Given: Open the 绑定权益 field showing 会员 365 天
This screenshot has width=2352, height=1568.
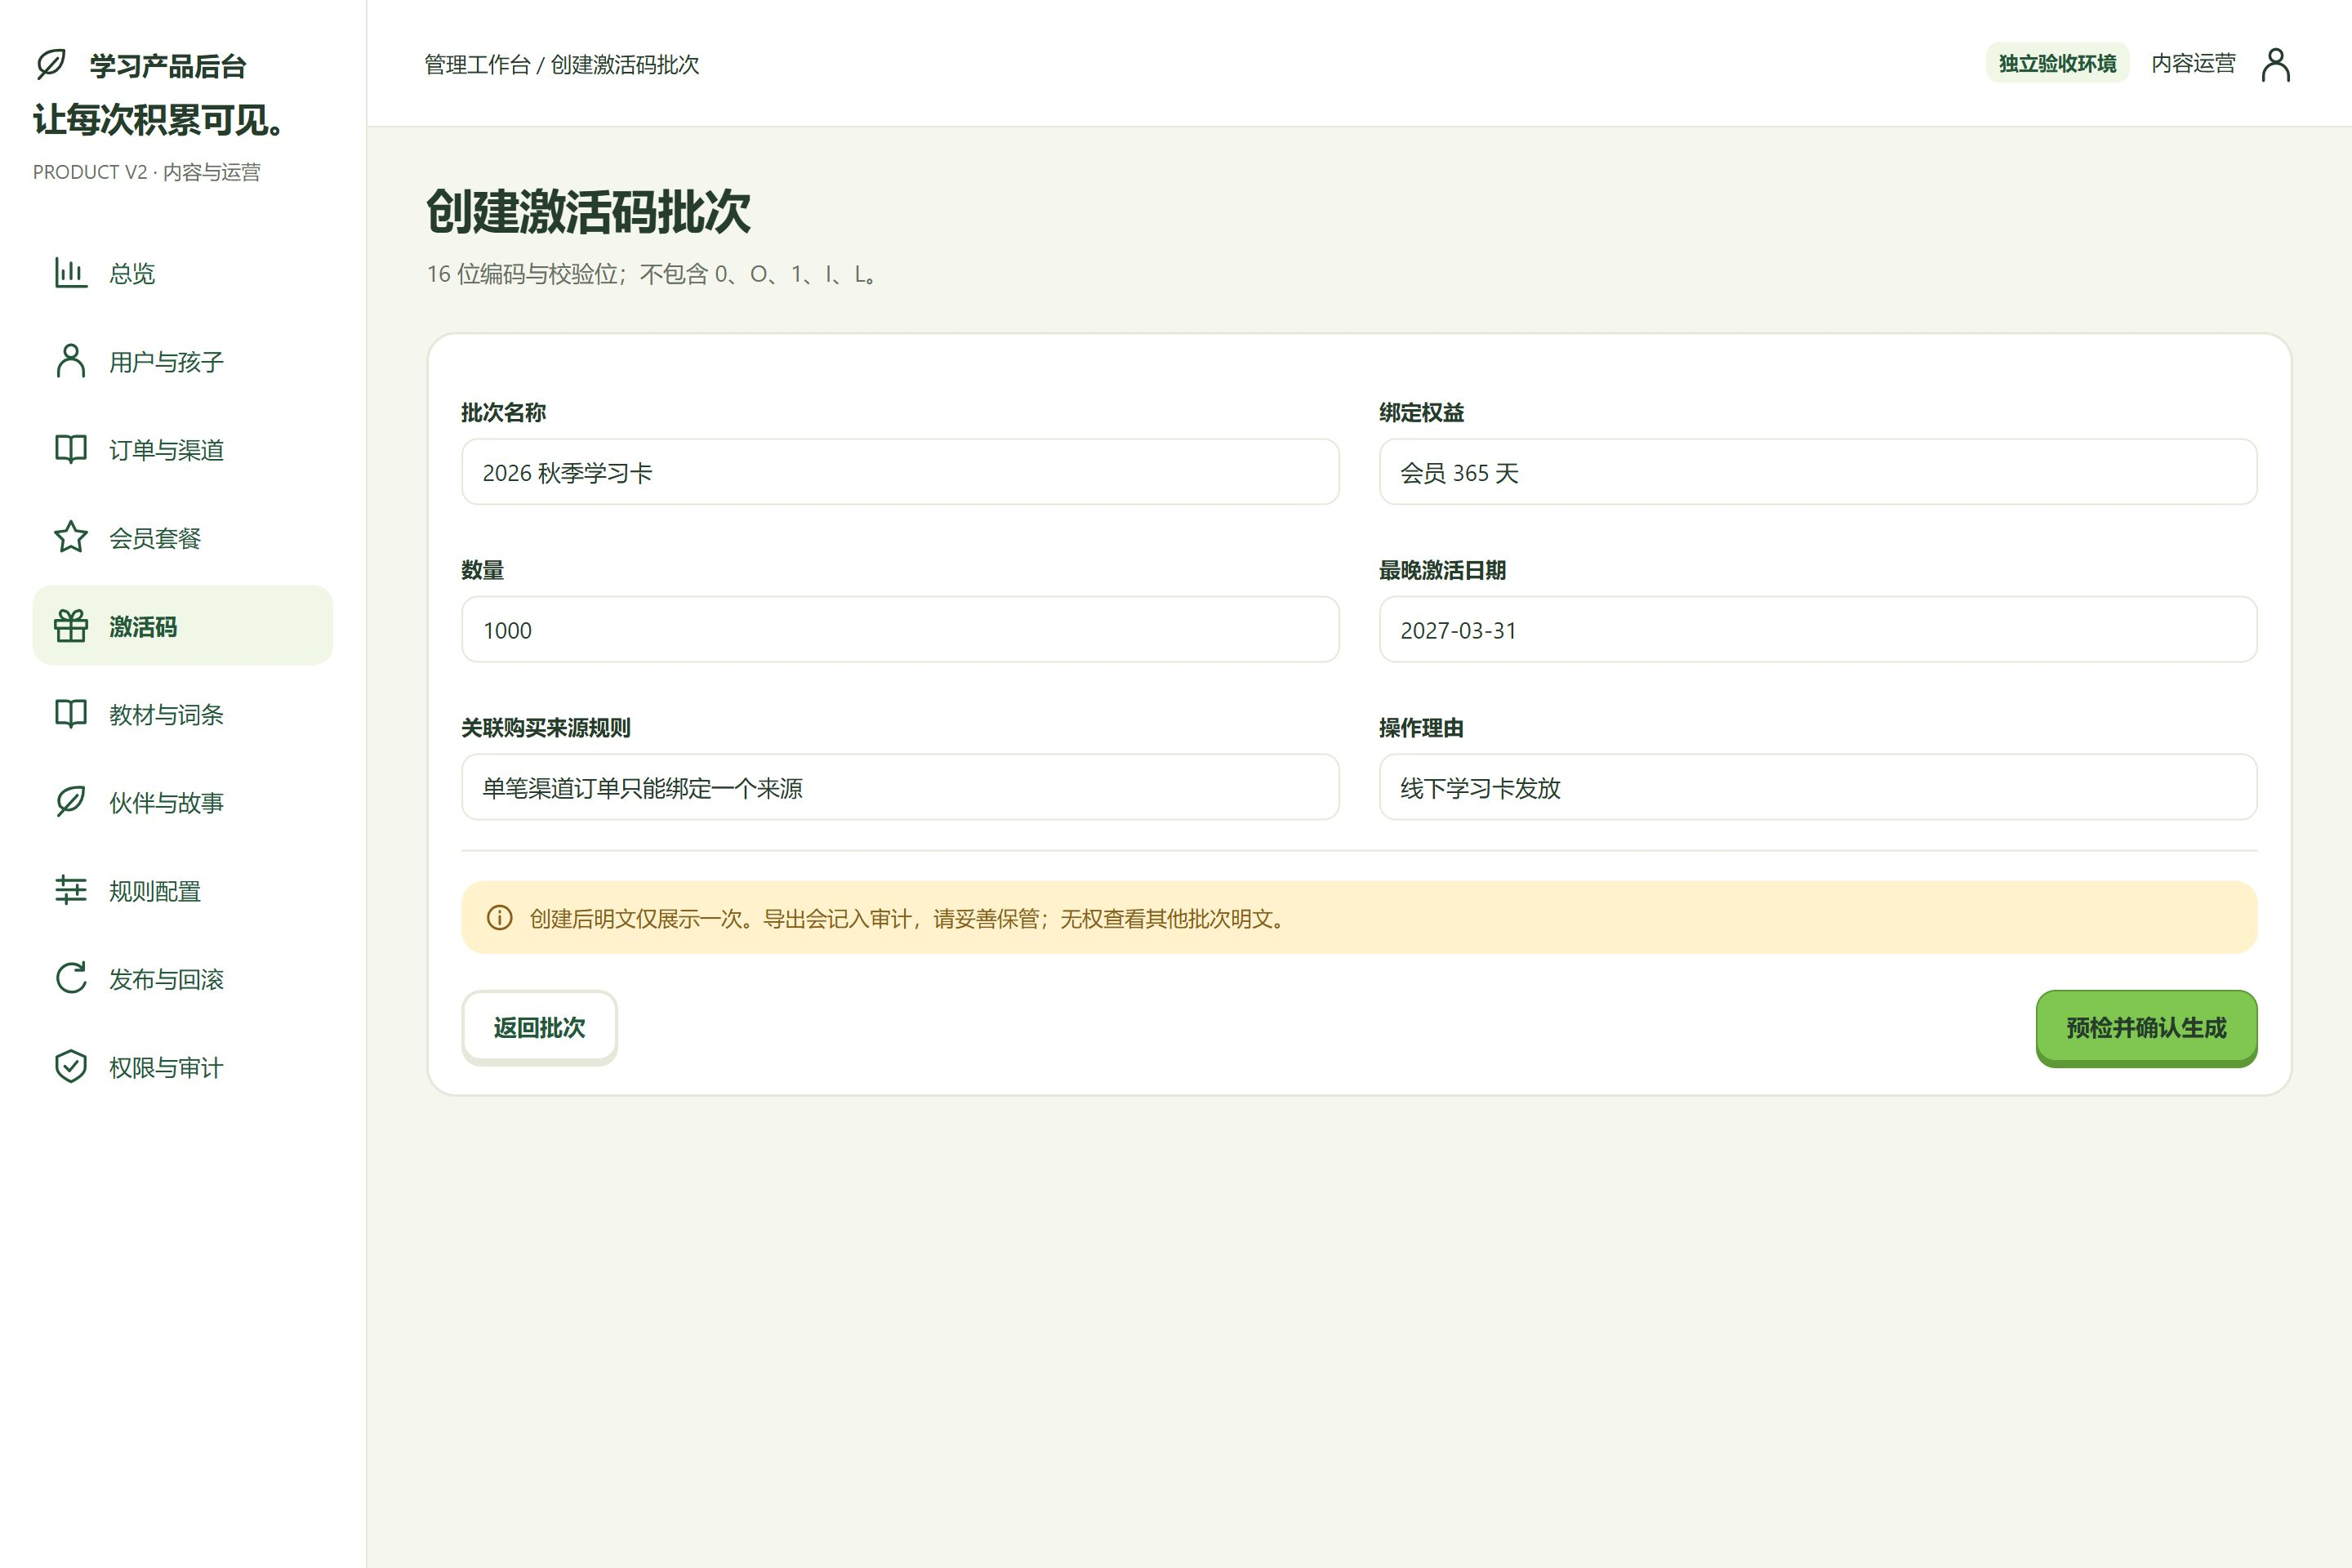Looking at the screenshot, I should (x=1818, y=472).
